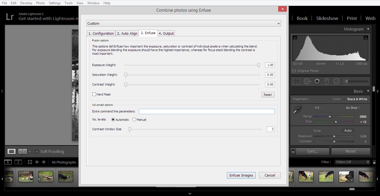Image resolution: width=380 pixels, height=196 pixels.
Task: Check the Original Photo box under histogram
Action: coord(294,71)
